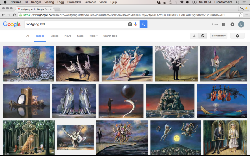Switch to the All results tab

tap(28, 36)
